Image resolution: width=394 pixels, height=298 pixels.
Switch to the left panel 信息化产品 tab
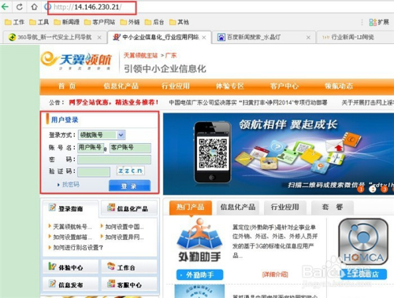(129, 208)
